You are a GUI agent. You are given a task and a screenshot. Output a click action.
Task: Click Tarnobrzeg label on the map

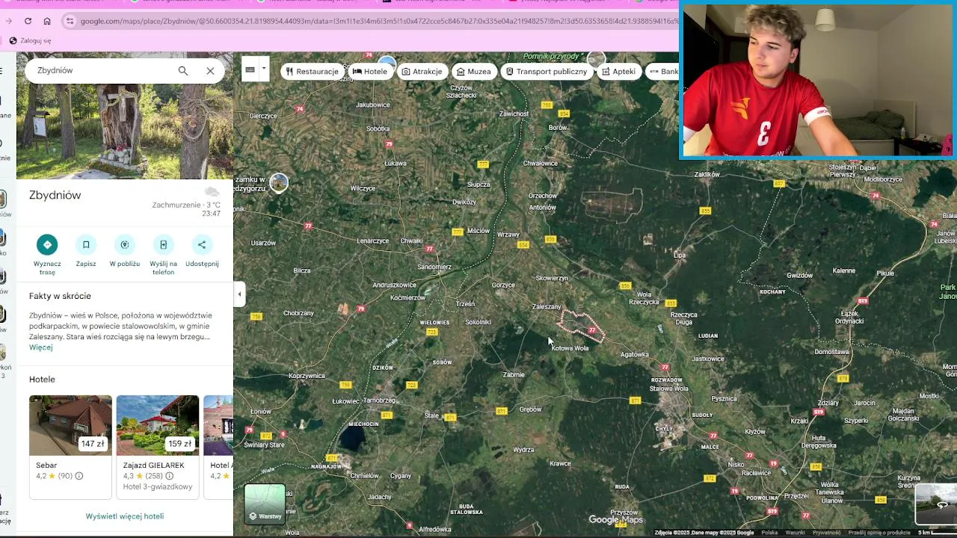(x=379, y=401)
